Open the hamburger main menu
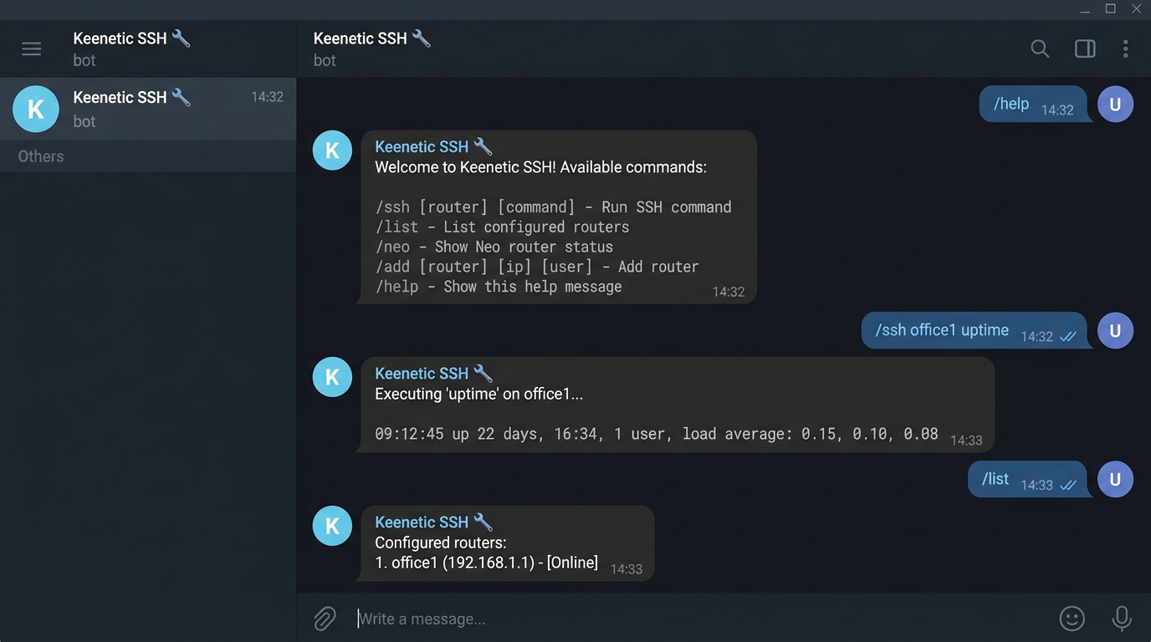 31,48
